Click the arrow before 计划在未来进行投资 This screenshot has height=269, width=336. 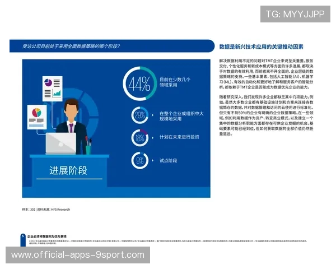tap(153, 138)
